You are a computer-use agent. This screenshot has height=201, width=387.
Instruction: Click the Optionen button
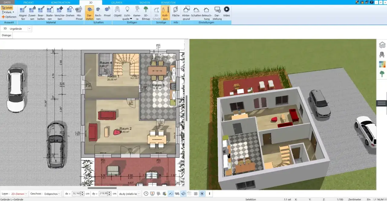point(9,17)
